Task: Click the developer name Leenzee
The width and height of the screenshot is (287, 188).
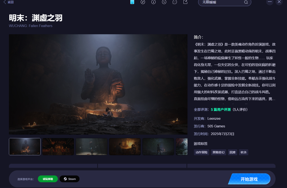Action: (214, 118)
